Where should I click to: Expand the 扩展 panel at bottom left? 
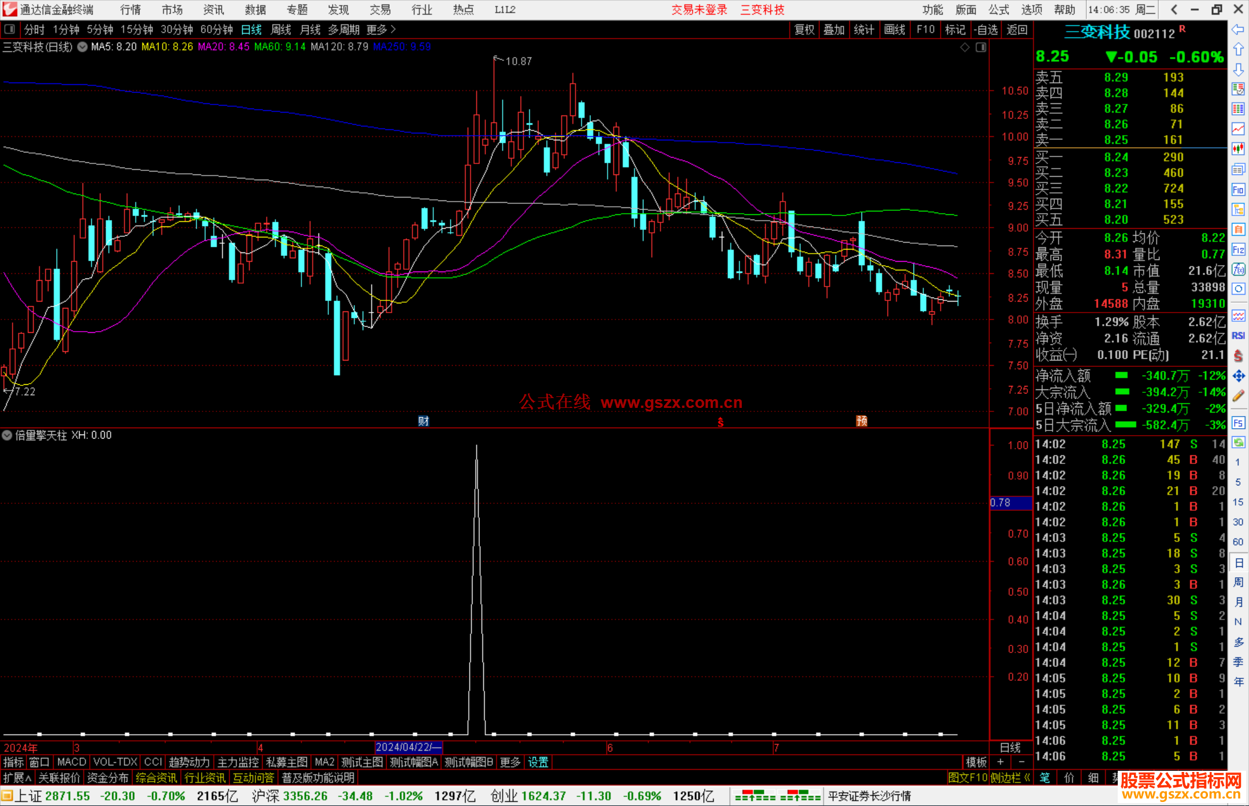tap(17, 778)
